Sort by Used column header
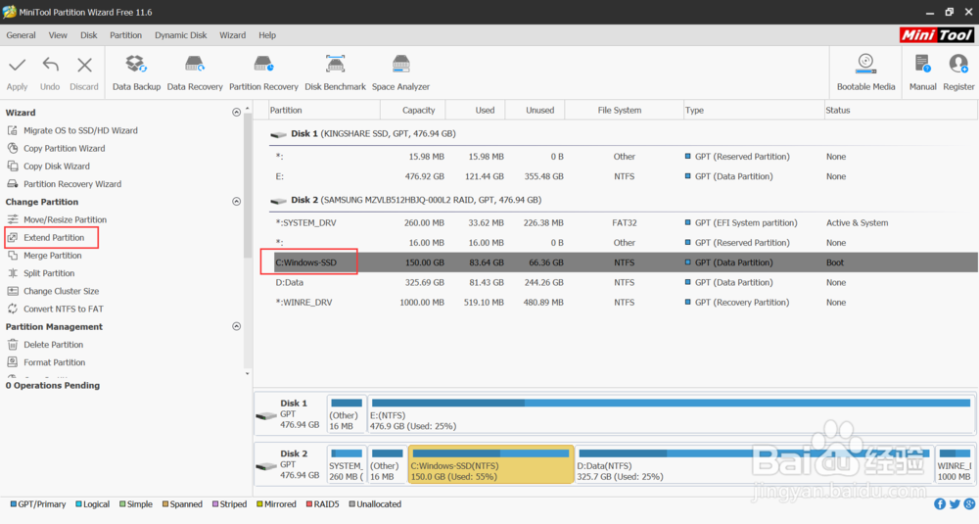 tap(475, 110)
